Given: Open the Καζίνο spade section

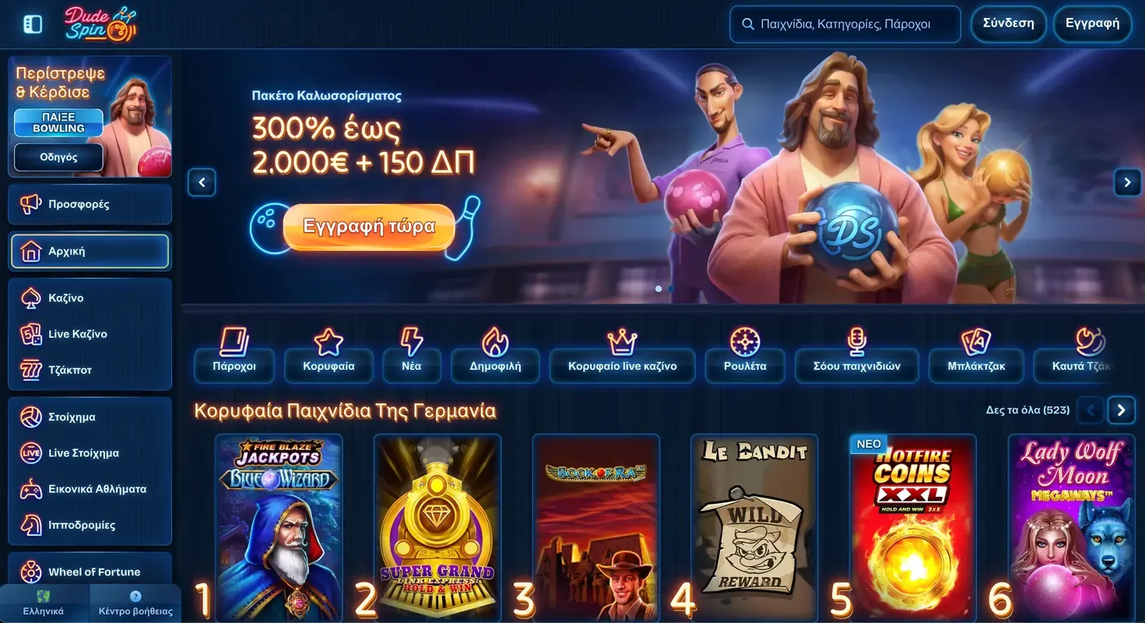Looking at the screenshot, I should pos(90,298).
